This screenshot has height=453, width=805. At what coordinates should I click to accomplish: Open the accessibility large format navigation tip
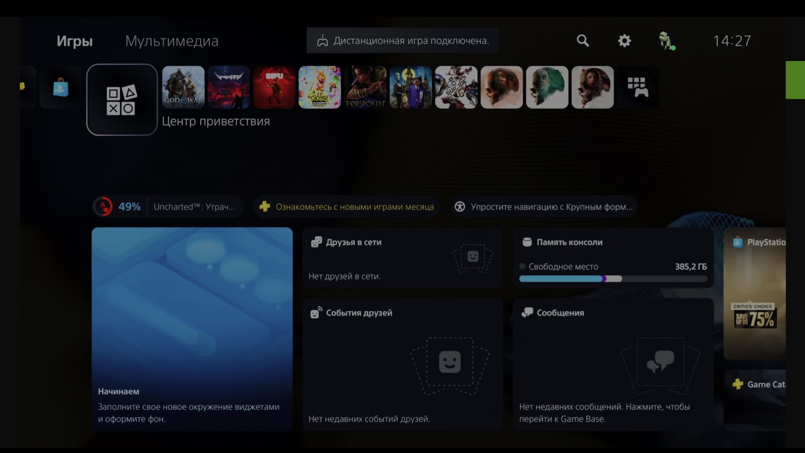(x=544, y=207)
